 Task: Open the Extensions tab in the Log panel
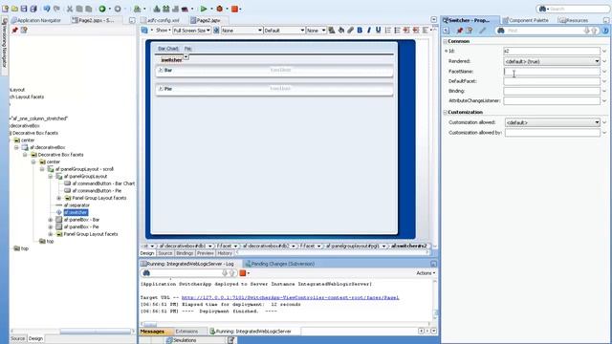tap(186, 332)
